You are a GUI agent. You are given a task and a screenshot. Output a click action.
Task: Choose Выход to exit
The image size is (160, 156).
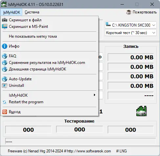tap(50, 112)
